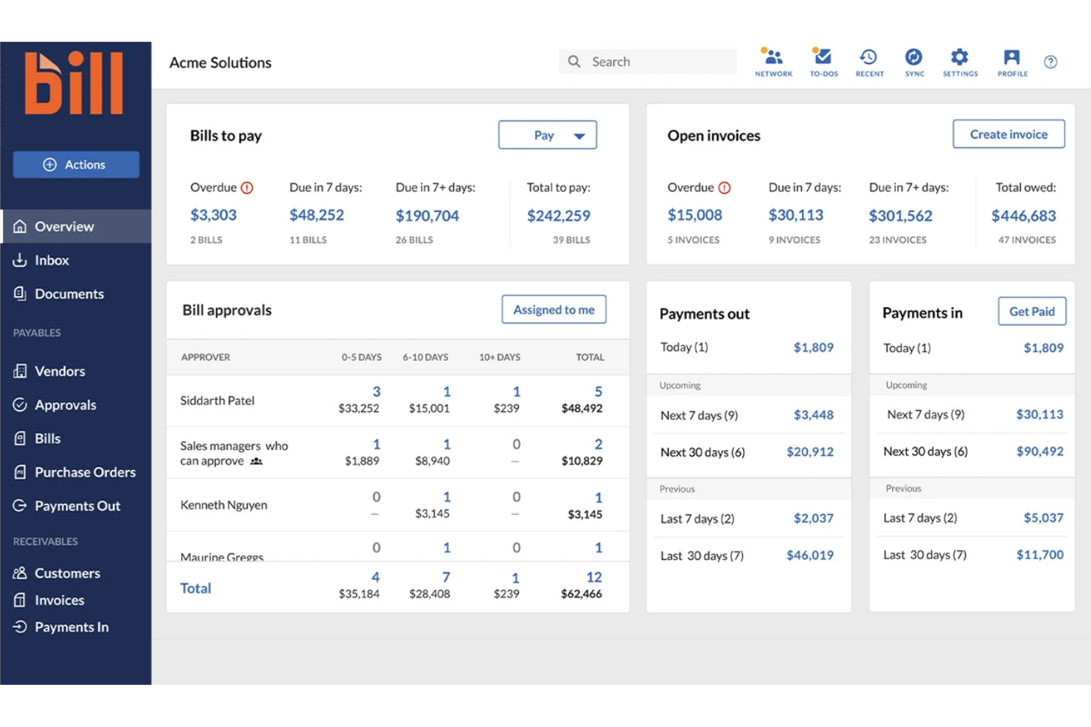Open the Inbox menu item
This screenshot has width=1091, height=727.
(76, 260)
